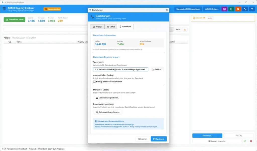Open the dropdown arrow left of Reset
The height and width of the screenshot is (151, 257).
(x=172, y=29)
